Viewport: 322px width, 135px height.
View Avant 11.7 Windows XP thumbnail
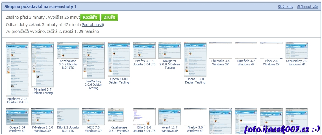pyautogui.click(x=169, y=117)
